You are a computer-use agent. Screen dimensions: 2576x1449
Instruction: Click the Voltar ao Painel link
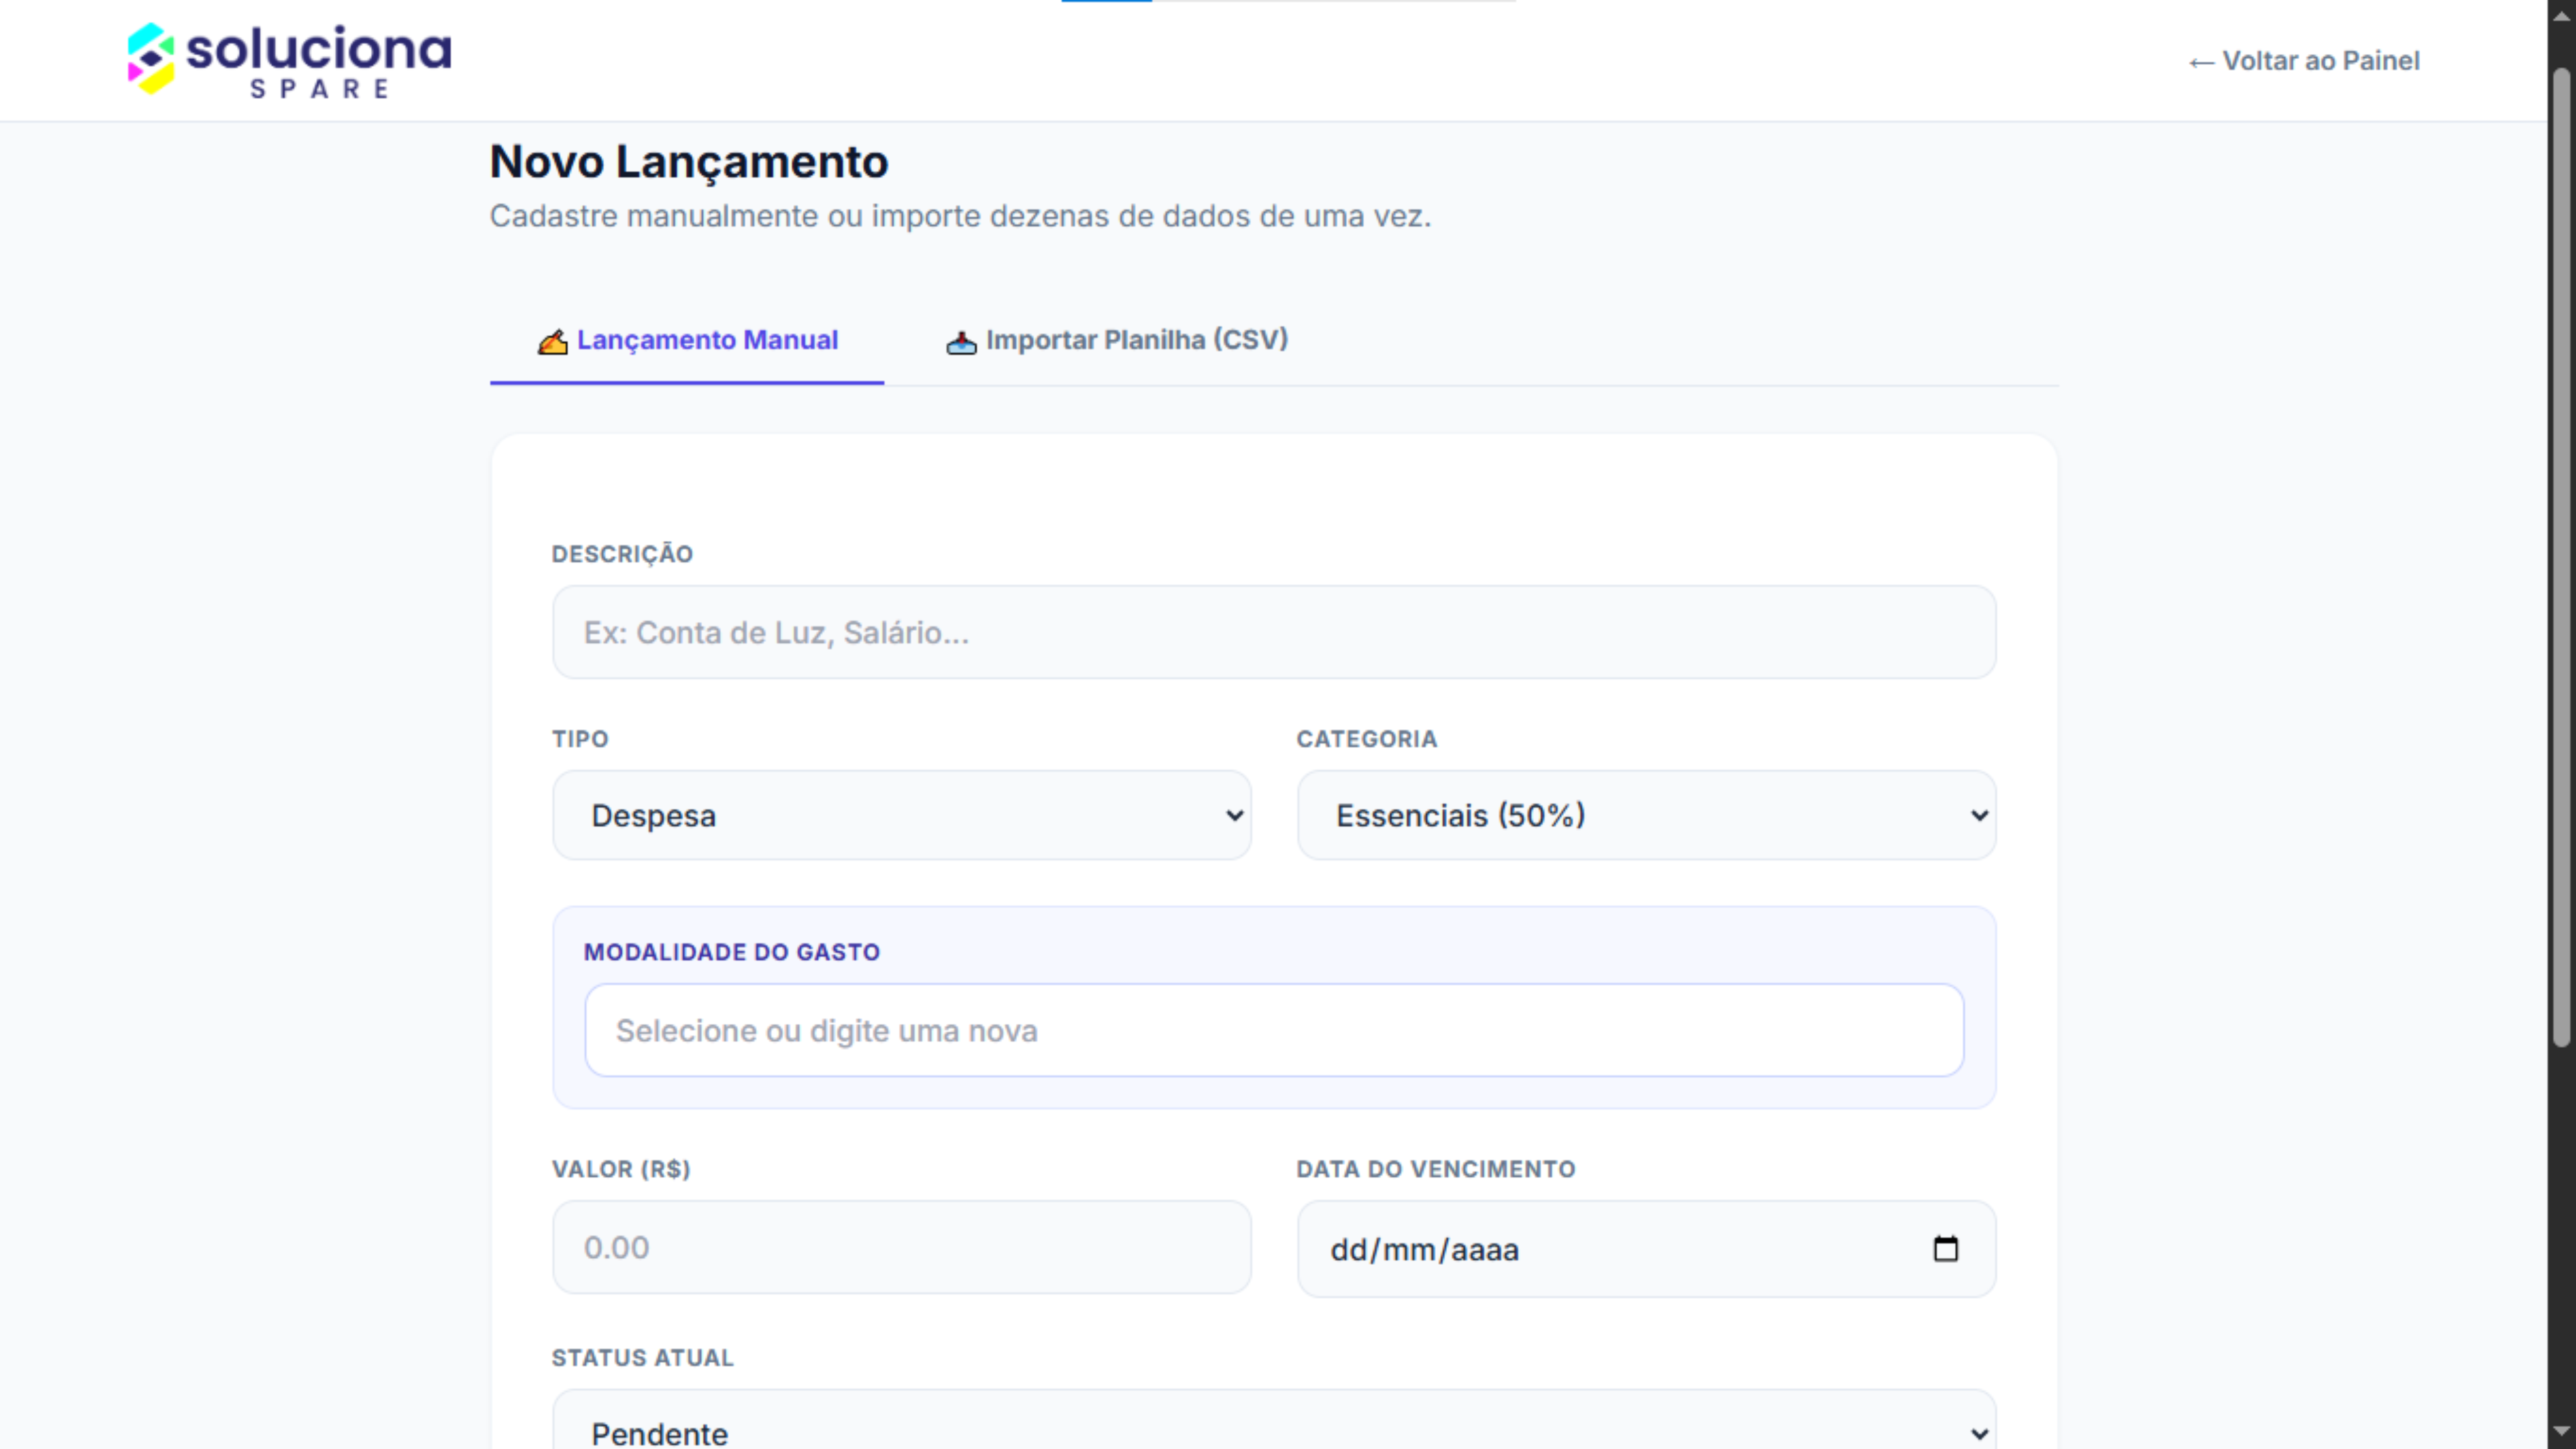(2305, 61)
